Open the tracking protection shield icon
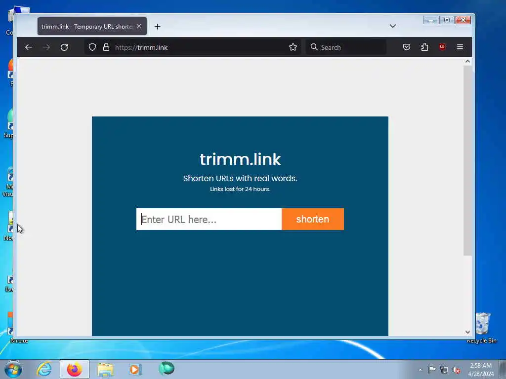The image size is (506, 379). click(92, 47)
